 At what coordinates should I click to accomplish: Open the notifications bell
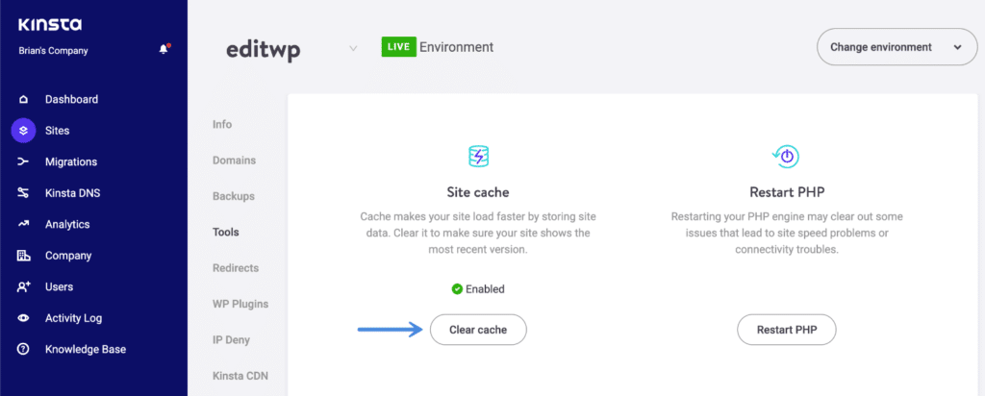point(164,50)
